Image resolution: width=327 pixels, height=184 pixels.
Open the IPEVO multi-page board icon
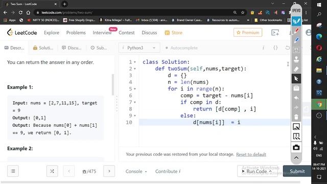[296, 136]
